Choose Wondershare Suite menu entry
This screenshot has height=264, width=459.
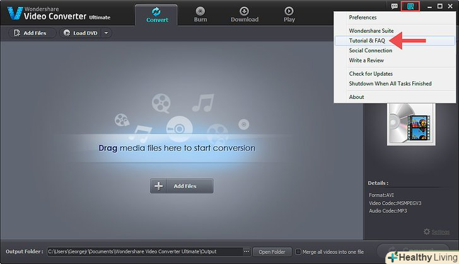(x=371, y=31)
